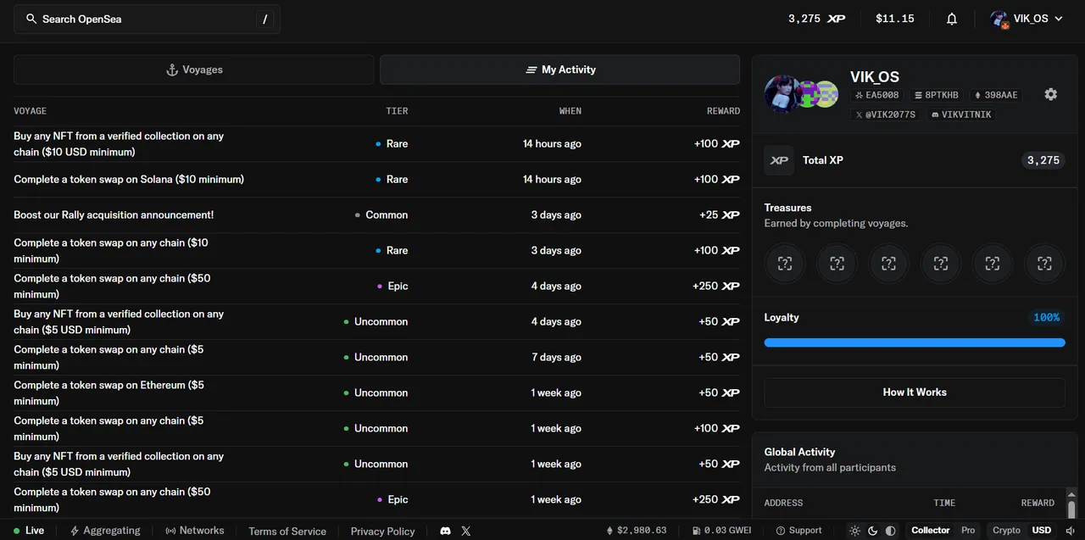Viewport: 1085px width, 540px height.
Task: Click the large profile avatar picture
Action: pyautogui.click(x=781, y=94)
